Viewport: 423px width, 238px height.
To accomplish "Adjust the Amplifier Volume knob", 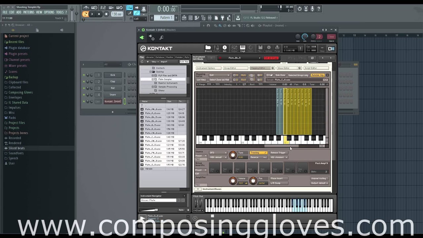I will [x=233, y=180].
